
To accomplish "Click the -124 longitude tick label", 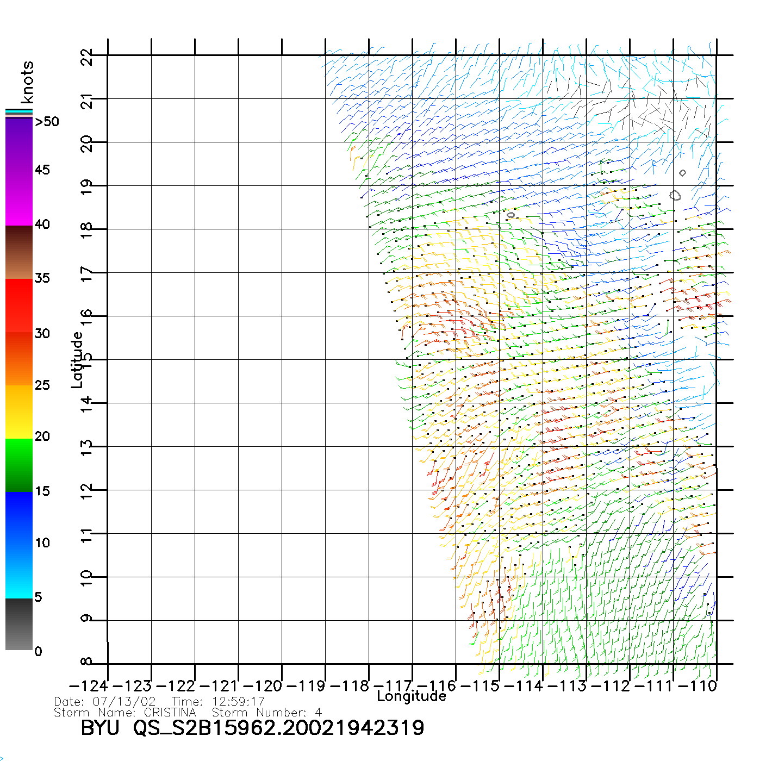I will 89,686.
